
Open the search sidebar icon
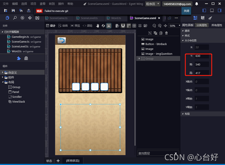15,18
